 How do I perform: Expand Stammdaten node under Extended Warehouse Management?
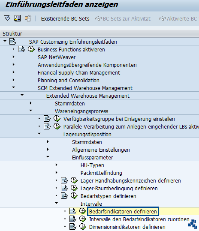(x=30, y=103)
